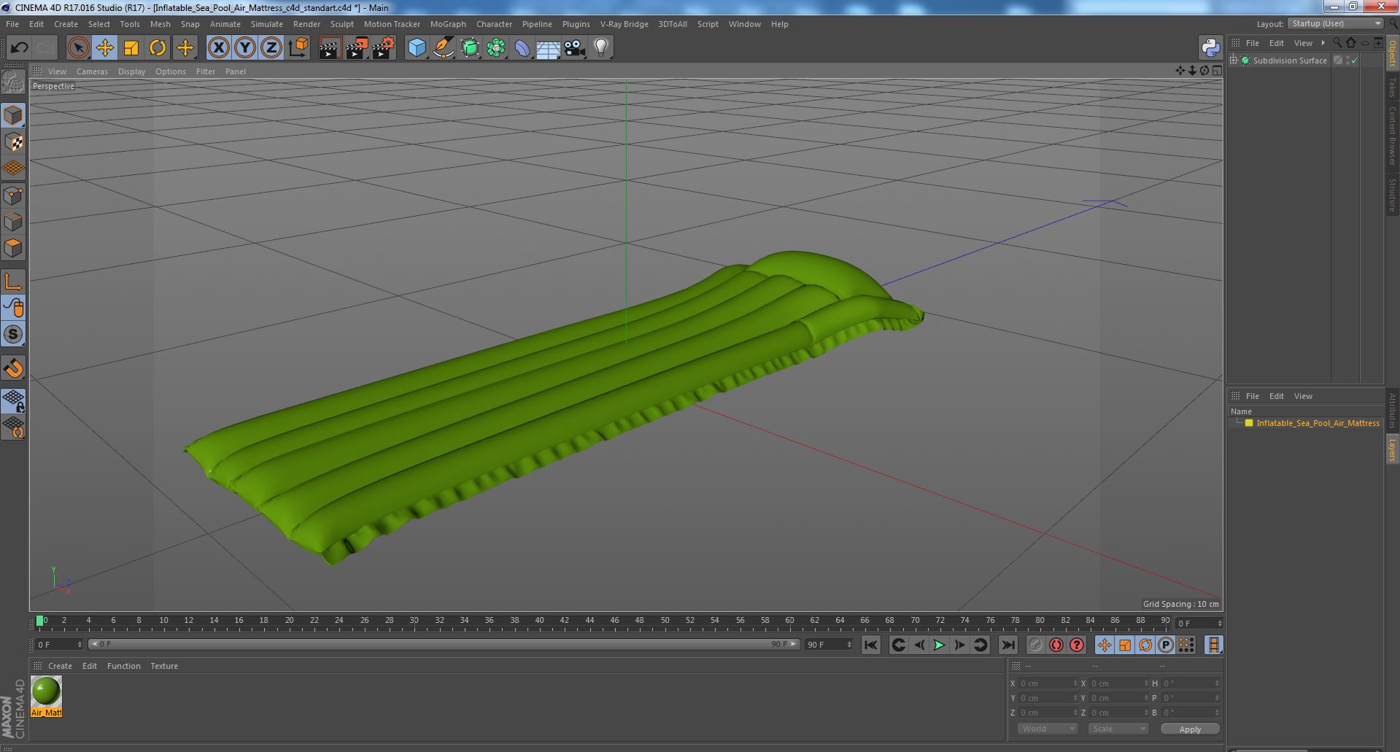
Task: Open the Array modeling objects icon
Action: point(496,48)
